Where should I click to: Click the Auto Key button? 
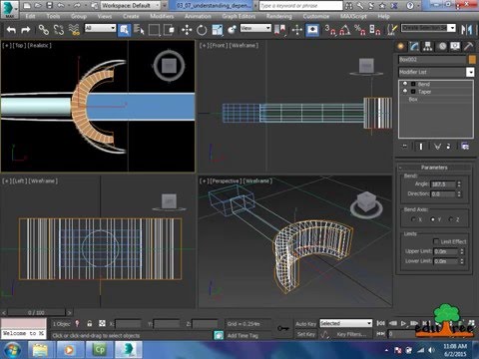[306, 323]
